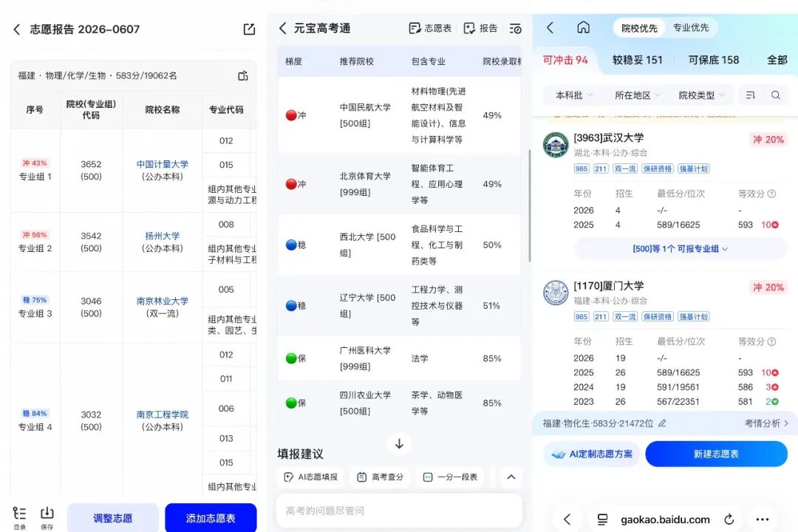
Task: Switch to 较稳妥 151 tab
Action: tap(637, 60)
